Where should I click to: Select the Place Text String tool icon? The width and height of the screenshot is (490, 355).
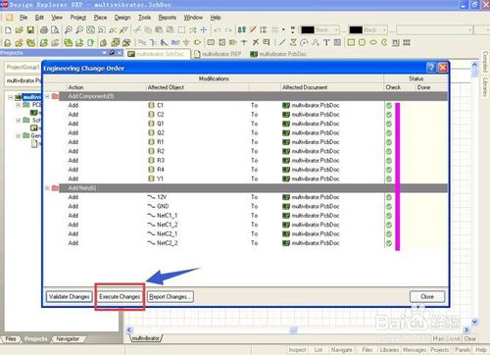326,42
